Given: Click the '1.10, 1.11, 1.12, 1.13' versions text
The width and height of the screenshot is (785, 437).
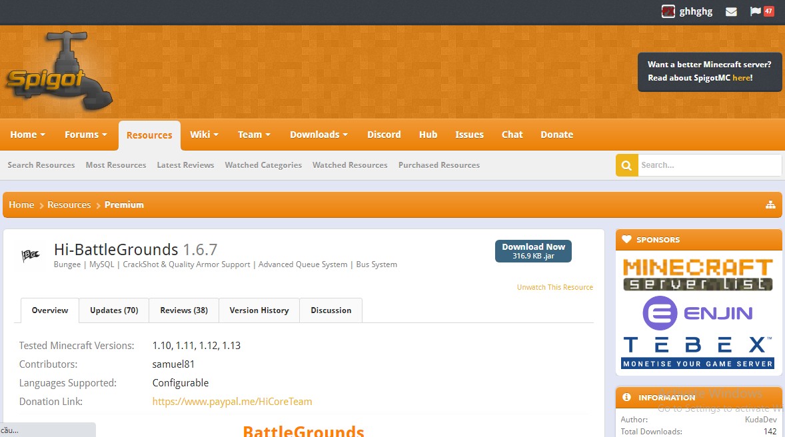Looking at the screenshot, I should pyautogui.click(x=196, y=346).
